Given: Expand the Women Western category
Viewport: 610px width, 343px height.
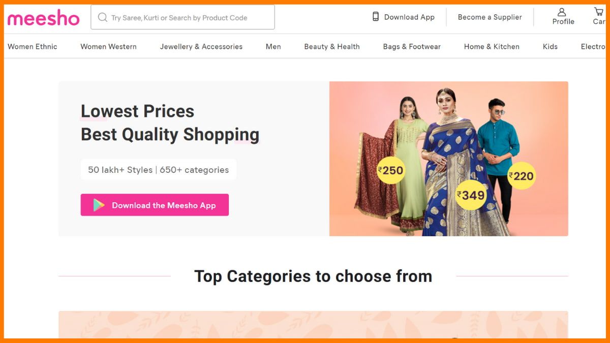Looking at the screenshot, I should coord(108,46).
